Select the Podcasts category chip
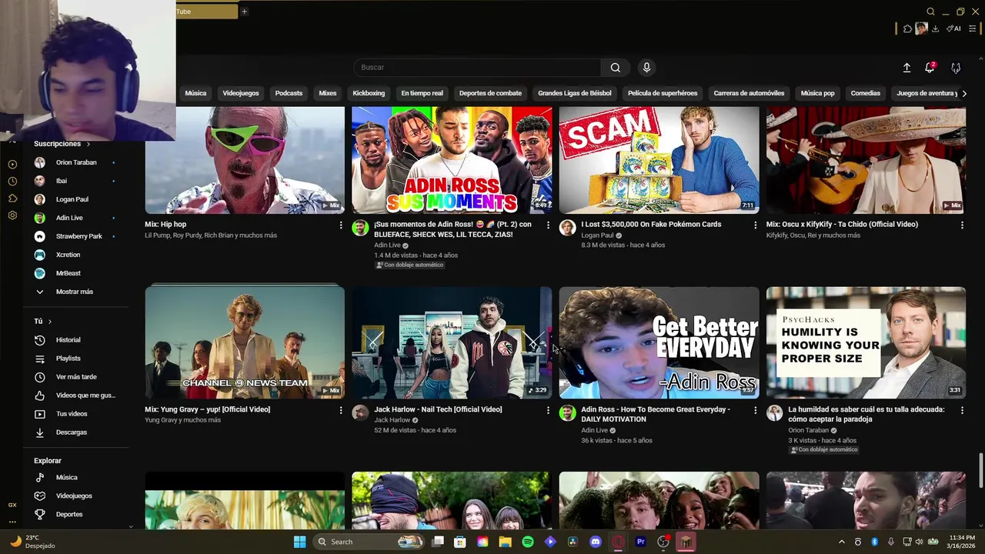Viewport: 985px width, 554px height. click(x=289, y=93)
